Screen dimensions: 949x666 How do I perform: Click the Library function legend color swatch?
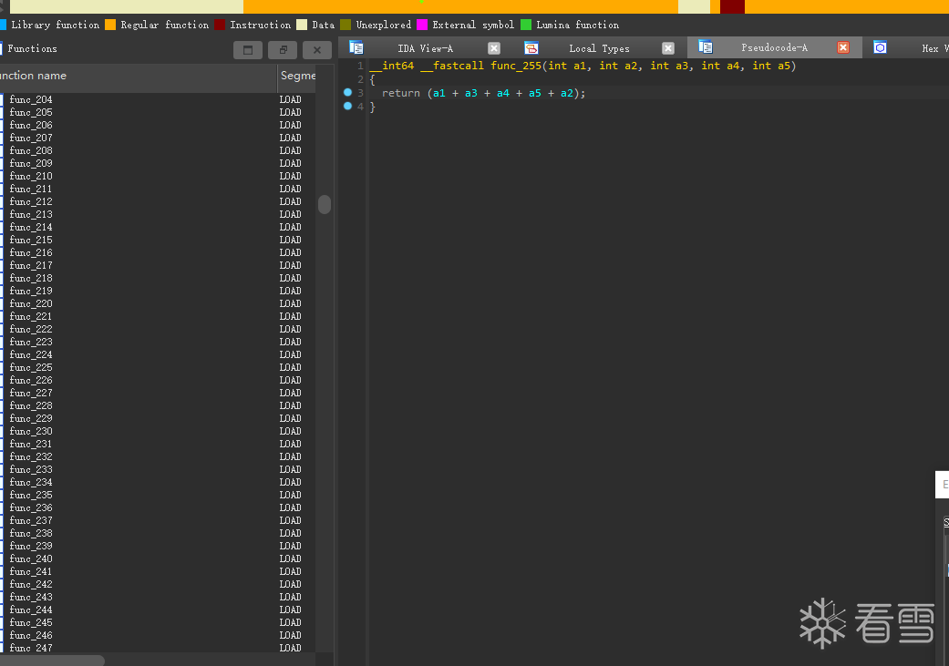3,25
